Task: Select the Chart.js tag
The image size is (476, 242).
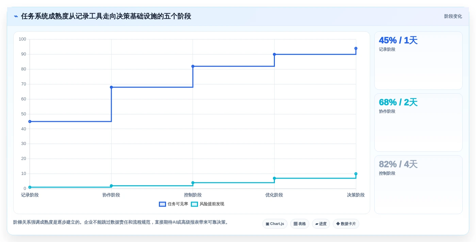Action: coord(275,224)
